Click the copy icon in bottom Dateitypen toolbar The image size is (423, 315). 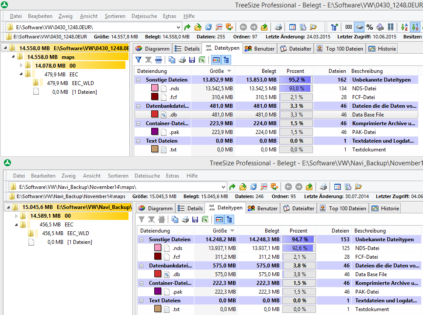pyautogui.click(x=175, y=219)
